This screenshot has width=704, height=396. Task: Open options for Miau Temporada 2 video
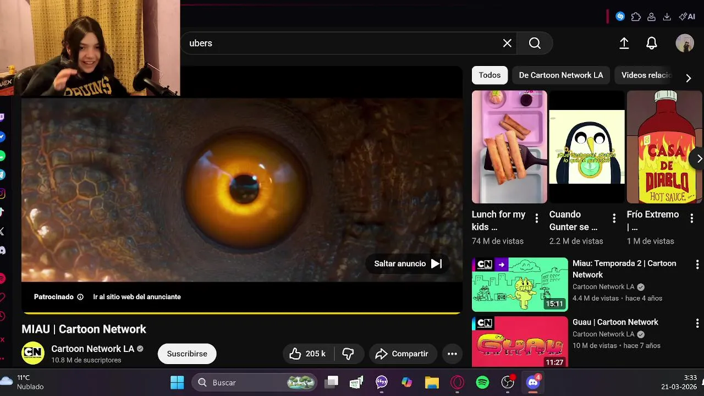click(697, 265)
